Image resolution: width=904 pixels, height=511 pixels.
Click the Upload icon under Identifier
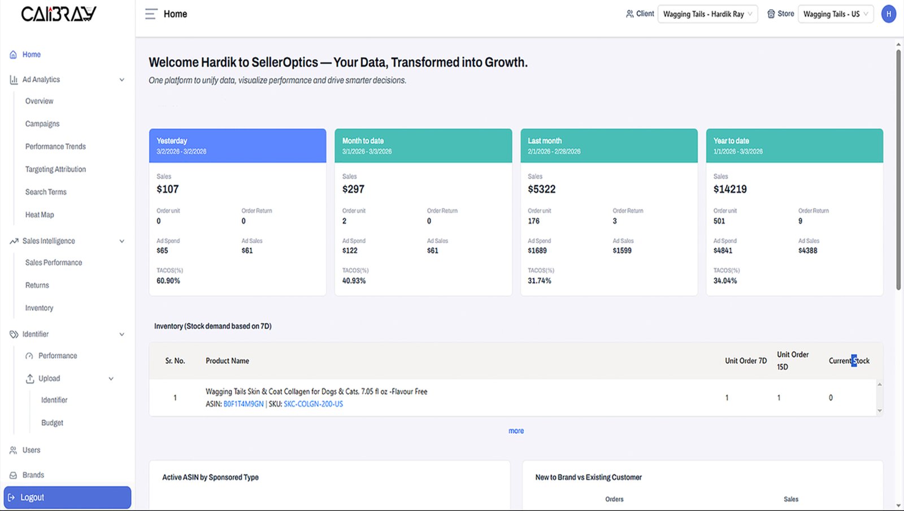tap(30, 379)
